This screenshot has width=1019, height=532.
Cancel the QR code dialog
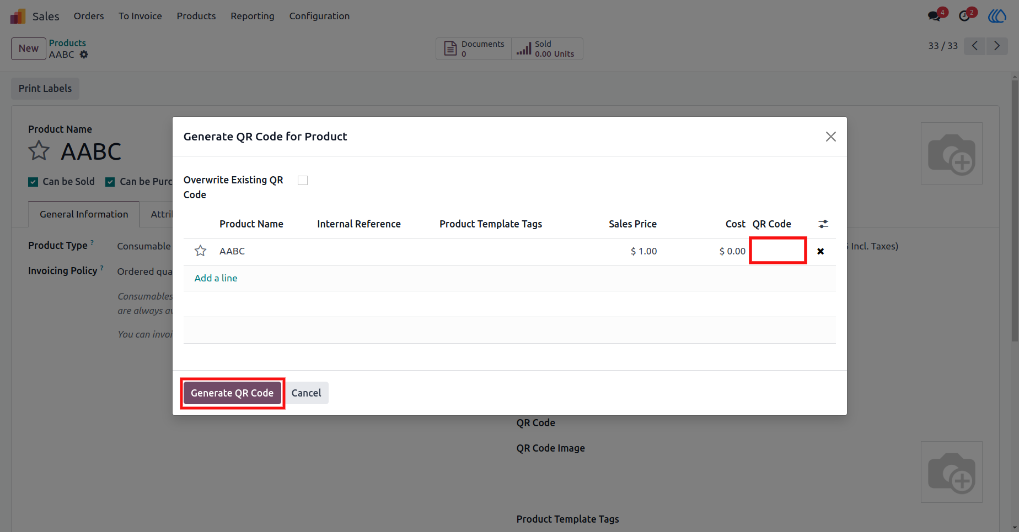(x=306, y=393)
